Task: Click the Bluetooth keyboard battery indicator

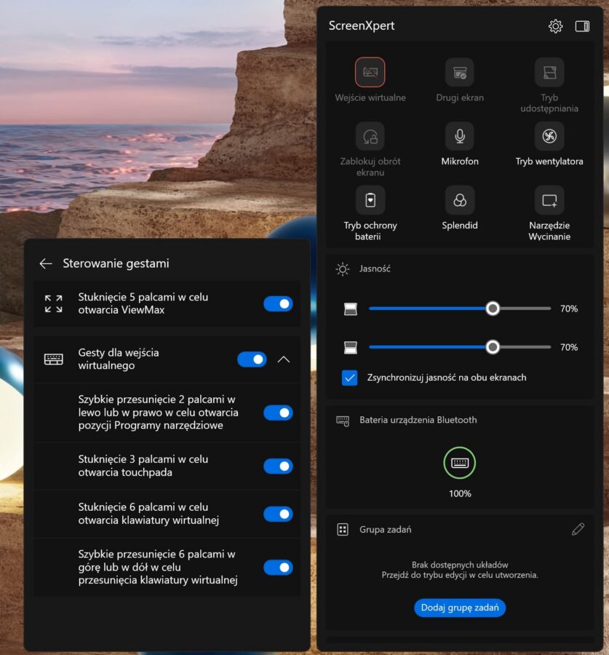Action: point(459,463)
